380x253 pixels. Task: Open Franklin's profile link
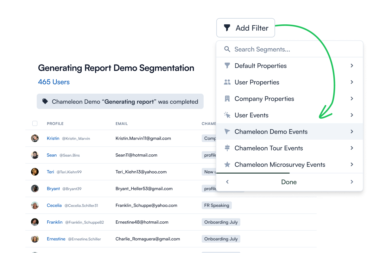click(x=54, y=222)
